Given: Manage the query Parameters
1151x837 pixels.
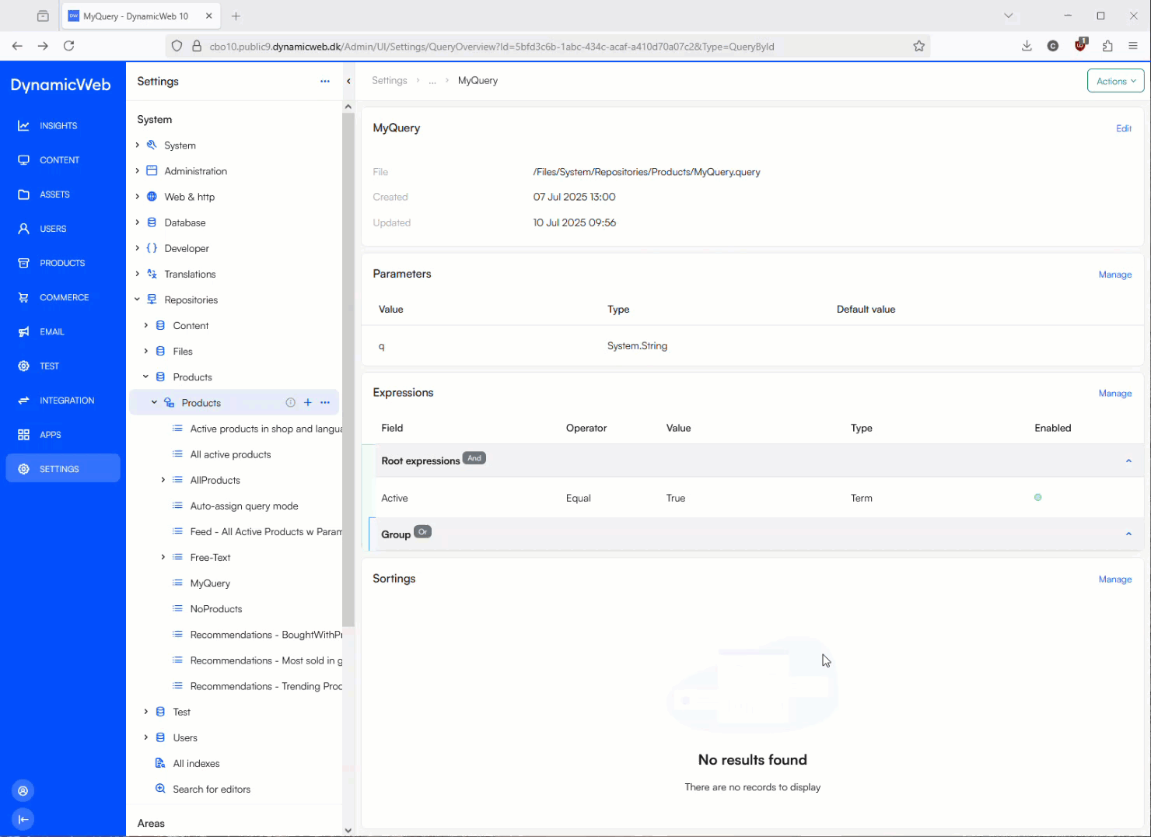Looking at the screenshot, I should [x=1114, y=275].
